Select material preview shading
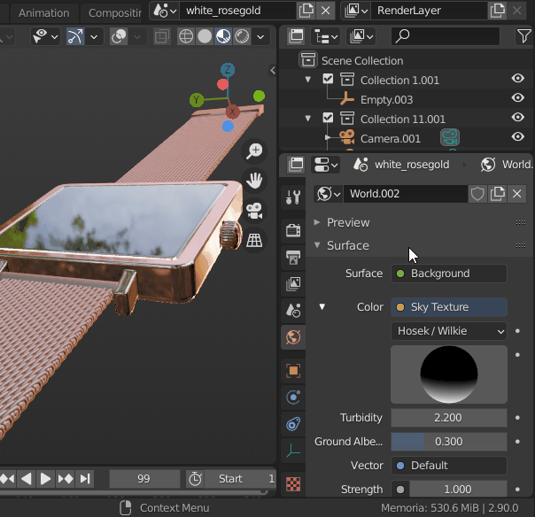Screen dimensions: 535x517 coord(223,36)
